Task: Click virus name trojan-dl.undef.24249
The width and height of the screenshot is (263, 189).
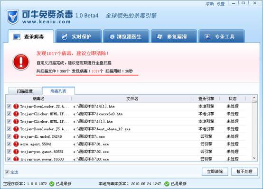Action: [x=41, y=136]
